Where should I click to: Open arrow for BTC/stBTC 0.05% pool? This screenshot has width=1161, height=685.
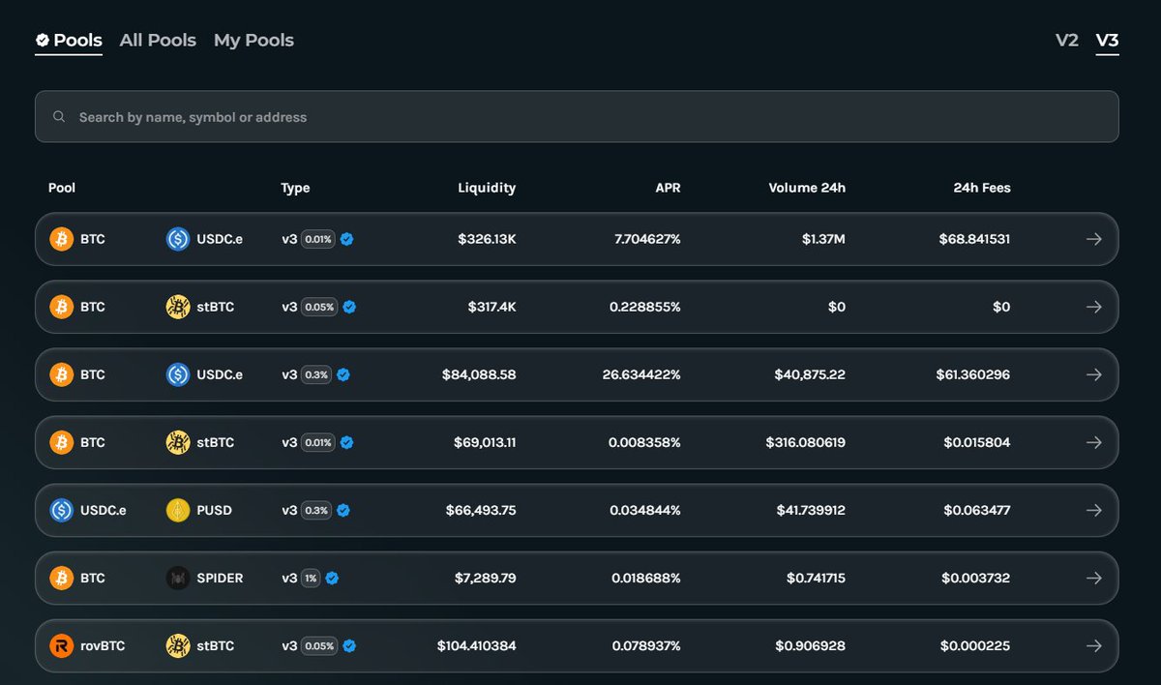pyautogui.click(x=1093, y=307)
